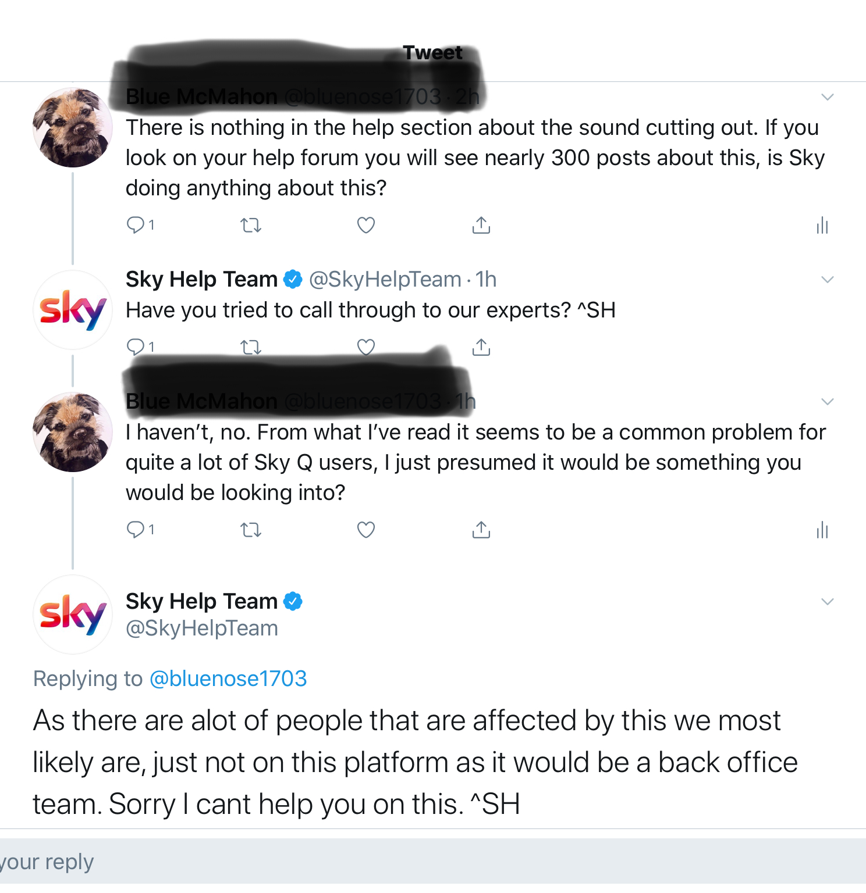Image resolution: width=866 pixels, height=893 pixels.
Task: Share Sky's 'call through to our experts' tweet
Action: click(x=481, y=347)
